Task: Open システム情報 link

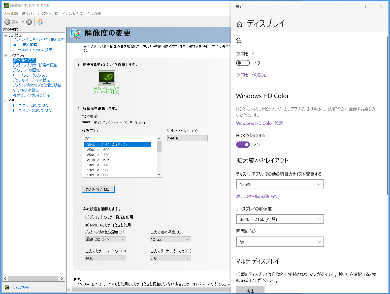Action: [x=19, y=287]
